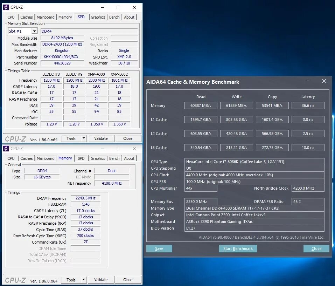Switch to CPU tab in bottom CPU-Z window
The width and height of the screenshot is (335, 286).
tap(11, 158)
